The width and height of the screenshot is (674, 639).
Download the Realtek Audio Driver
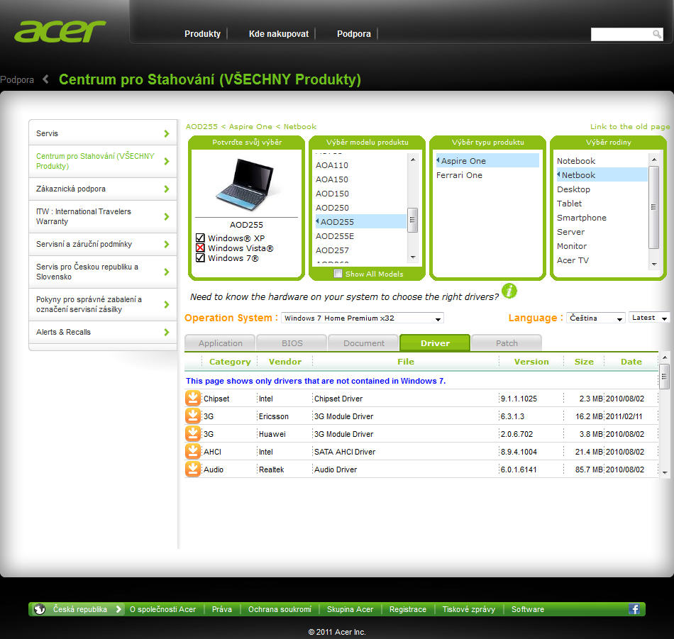click(x=193, y=469)
